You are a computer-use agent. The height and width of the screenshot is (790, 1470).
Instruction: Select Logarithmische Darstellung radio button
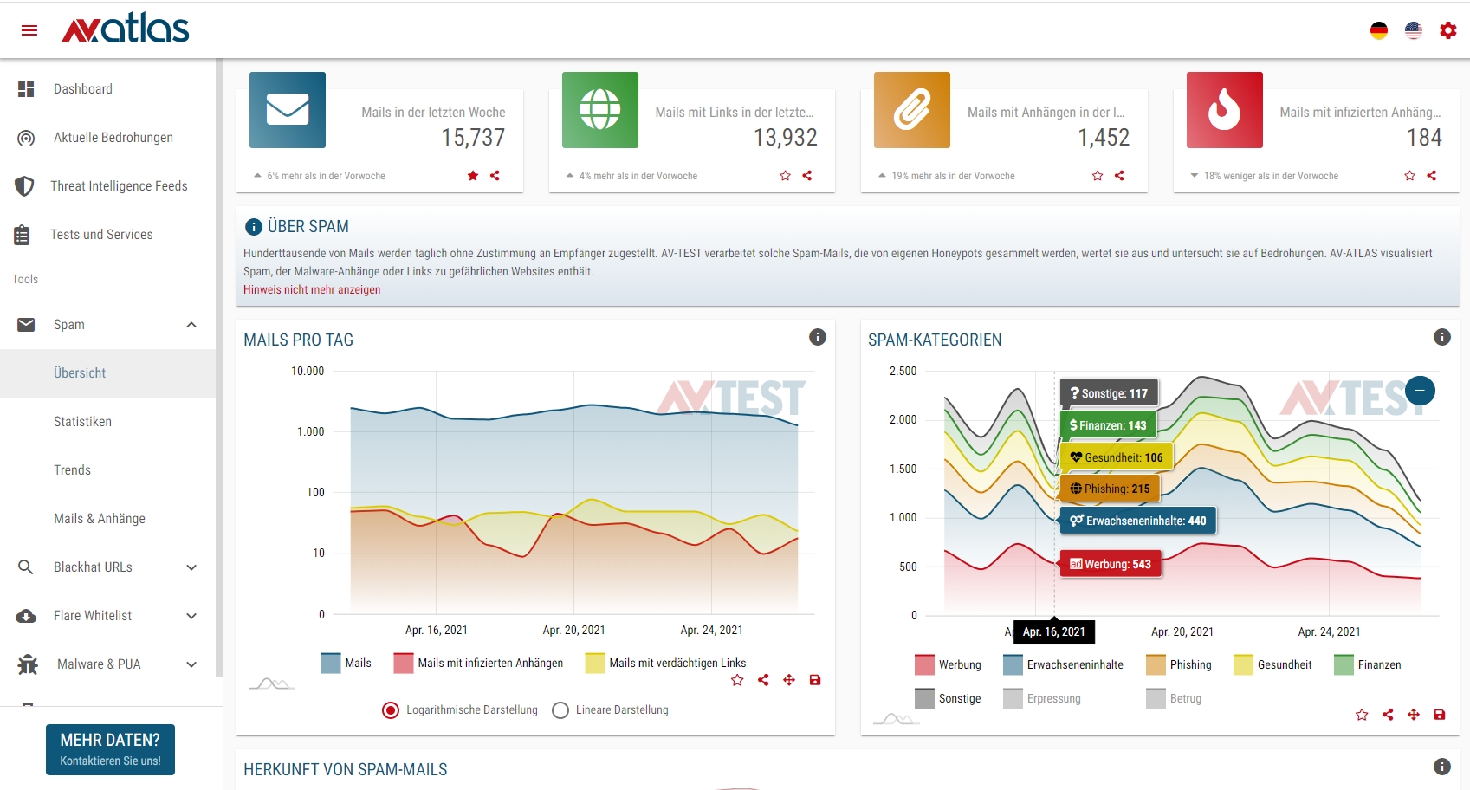[x=391, y=710]
